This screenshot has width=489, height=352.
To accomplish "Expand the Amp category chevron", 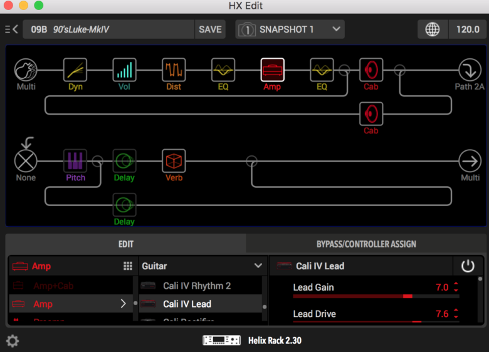I will coord(123,304).
